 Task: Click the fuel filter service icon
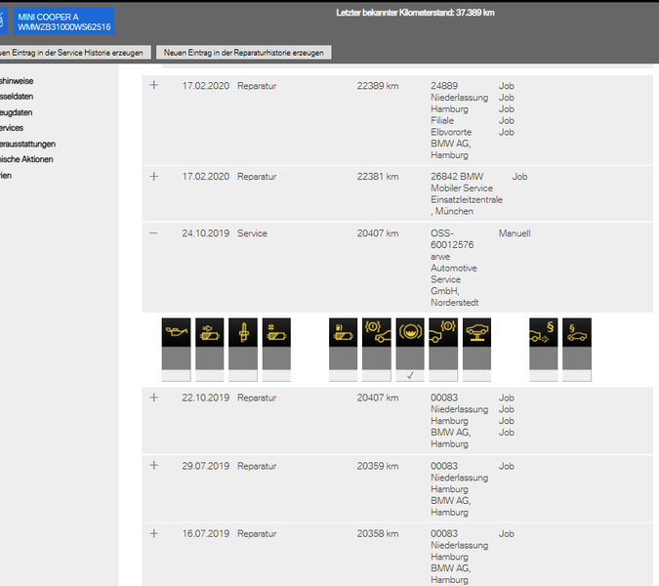(344, 332)
